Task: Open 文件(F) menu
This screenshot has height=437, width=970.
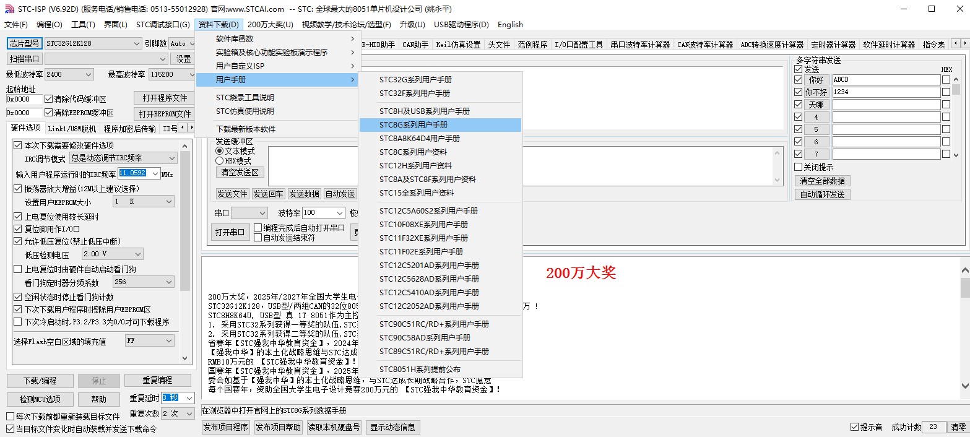Action: pos(16,25)
